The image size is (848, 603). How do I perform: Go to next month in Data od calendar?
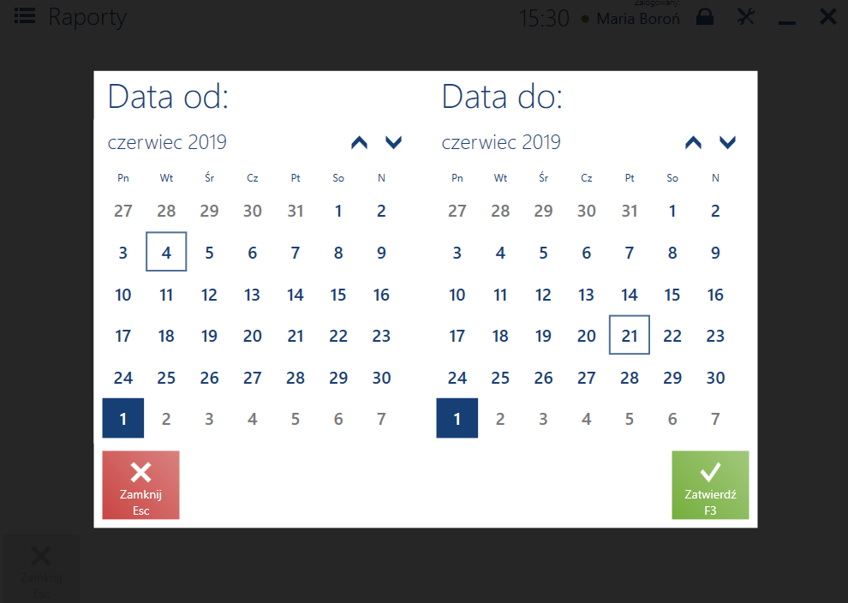(x=394, y=143)
